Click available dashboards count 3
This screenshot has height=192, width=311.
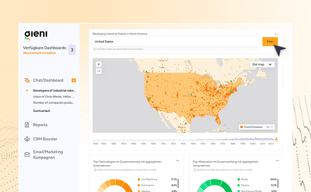pyautogui.click(x=72, y=50)
